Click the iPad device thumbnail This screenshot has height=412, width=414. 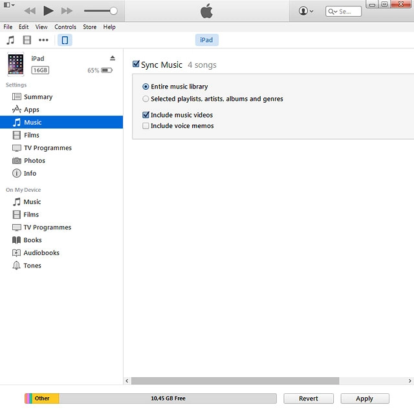point(16,65)
